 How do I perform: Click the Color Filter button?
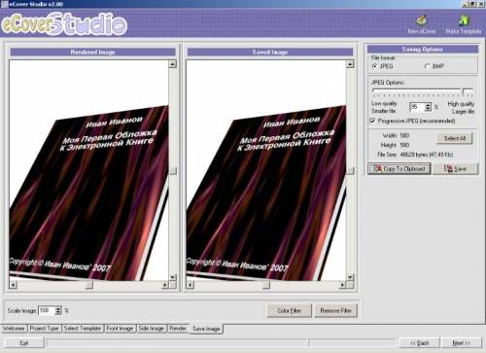[x=290, y=310]
